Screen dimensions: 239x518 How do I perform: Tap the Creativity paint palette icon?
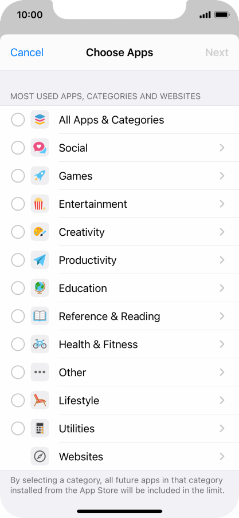click(40, 232)
